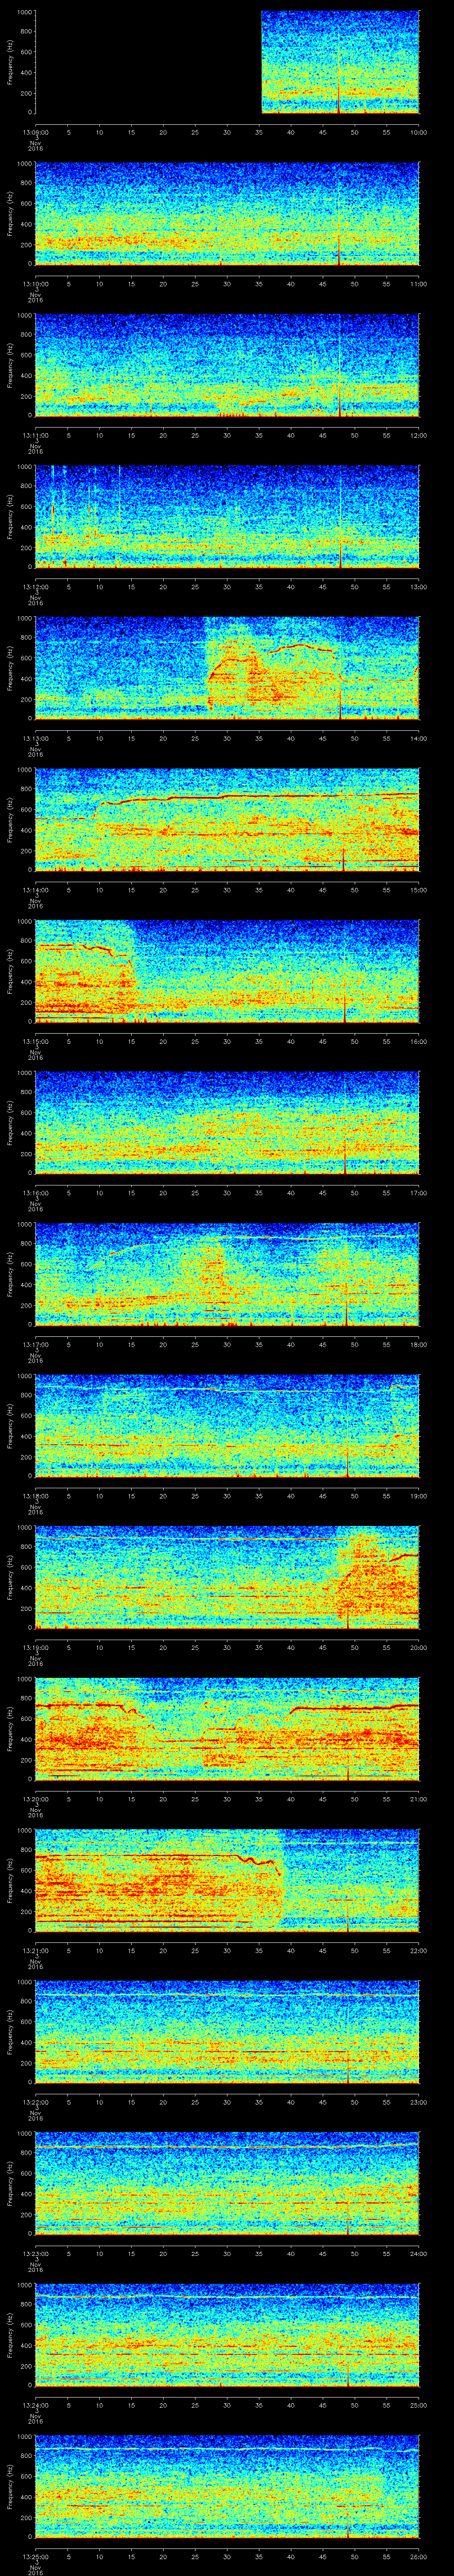Select the spectrogram panel starting at 13:14:00
Screen dimensions: 454x2576
point(227,820)
